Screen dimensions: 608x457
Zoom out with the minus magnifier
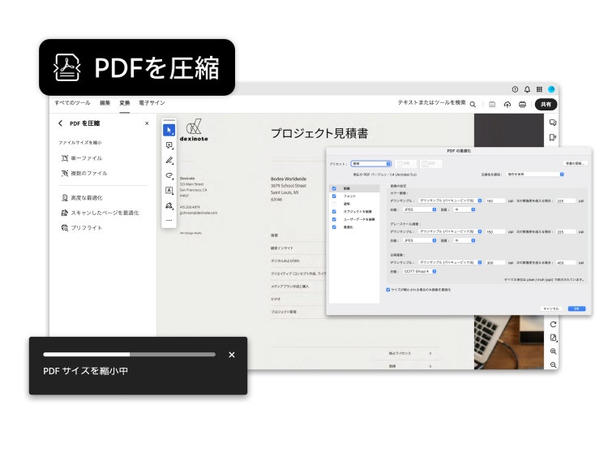(x=553, y=365)
